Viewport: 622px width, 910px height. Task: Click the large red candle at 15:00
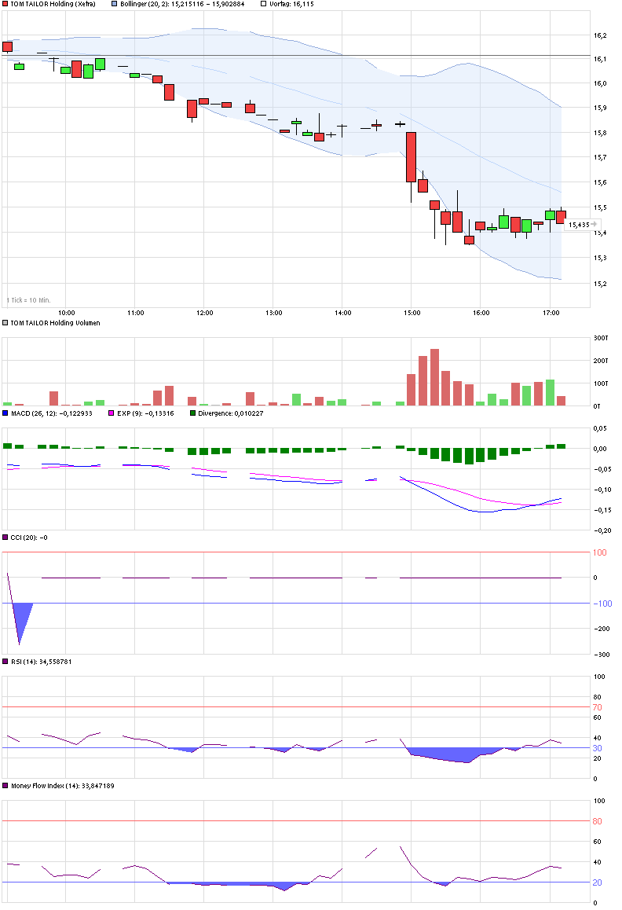click(411, 157)
